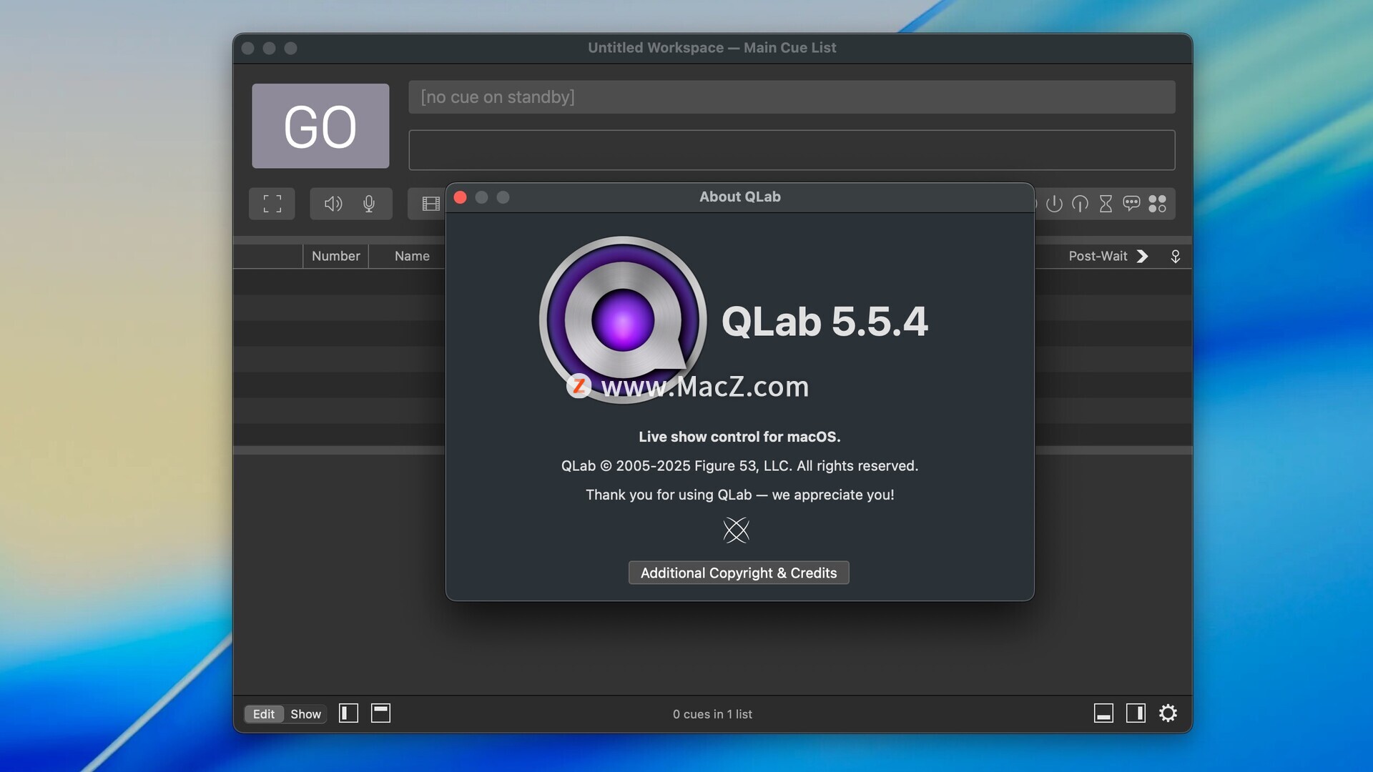
Task: Click the 'Thank you for using QLab' text
Action: pos(739,495)
